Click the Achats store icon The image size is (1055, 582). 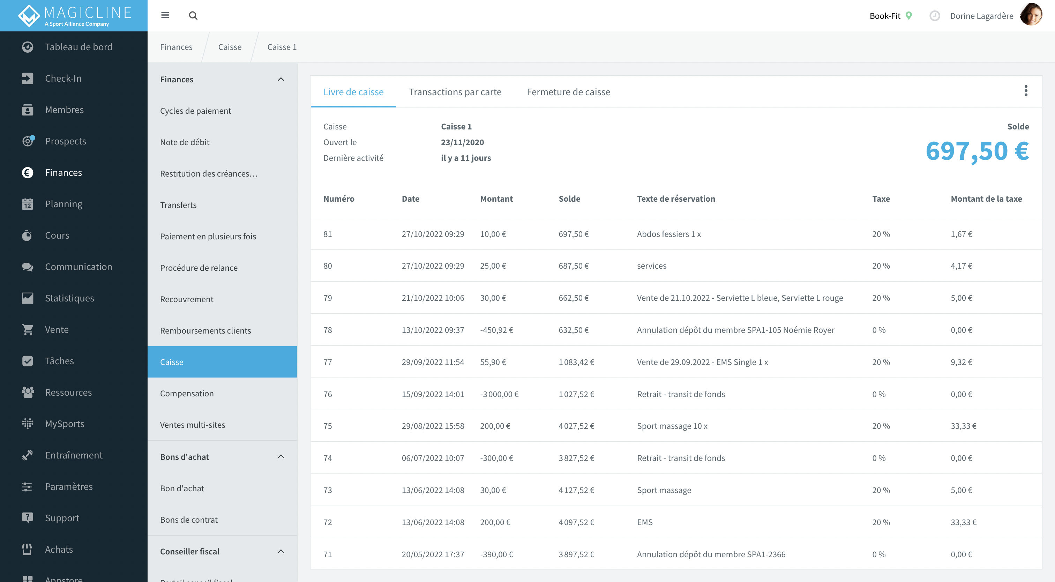coord(28,549)
